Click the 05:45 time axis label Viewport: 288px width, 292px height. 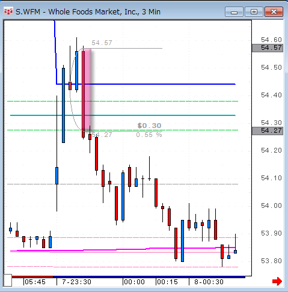35,282
